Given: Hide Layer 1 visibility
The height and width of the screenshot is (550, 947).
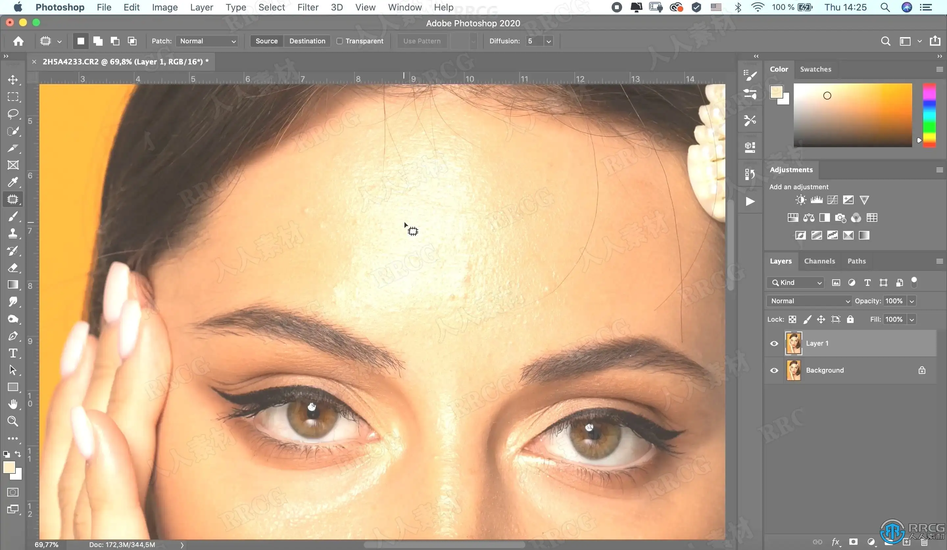Looking at the screenshot, I should (x=774, y=343).
